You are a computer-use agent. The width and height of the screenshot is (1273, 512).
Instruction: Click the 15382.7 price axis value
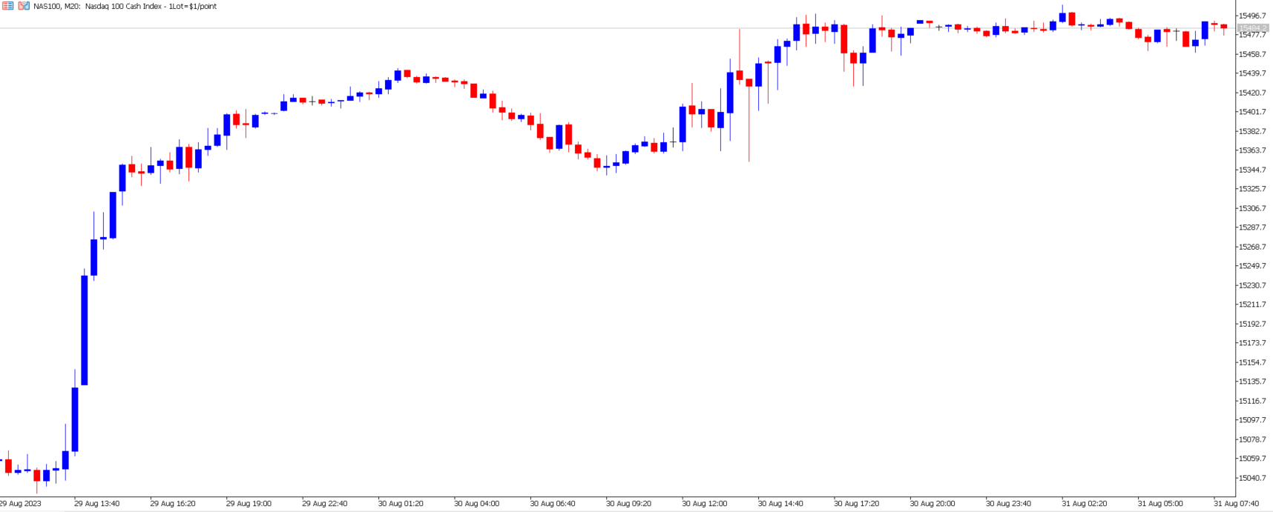coord(1252,131)
